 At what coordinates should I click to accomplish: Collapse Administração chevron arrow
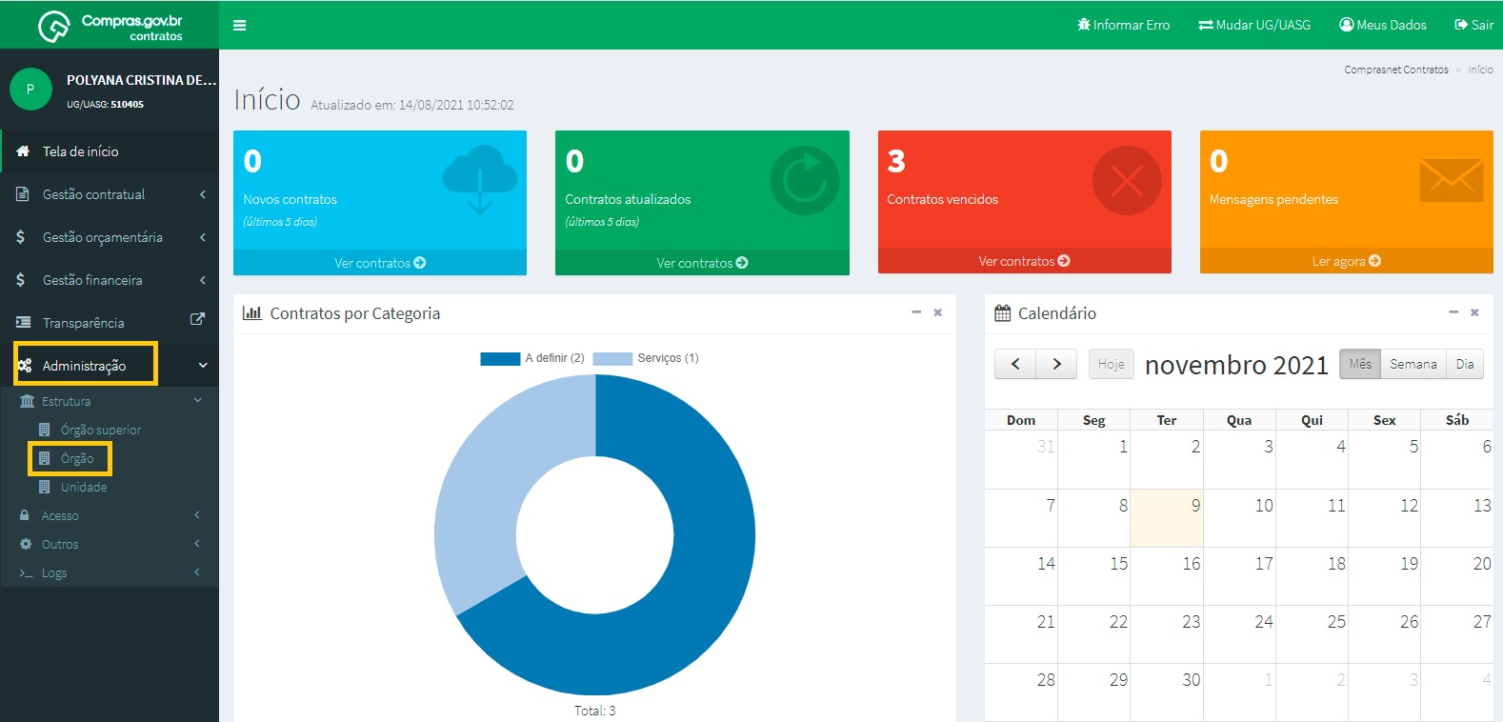coord(203,366)
